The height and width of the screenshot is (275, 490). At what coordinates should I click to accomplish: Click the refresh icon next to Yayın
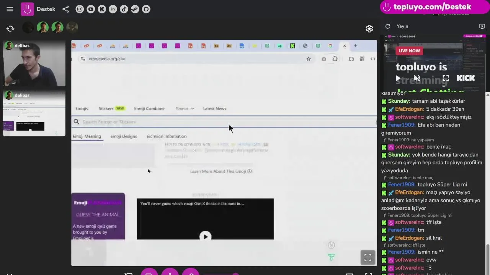(x=388, y=26)
